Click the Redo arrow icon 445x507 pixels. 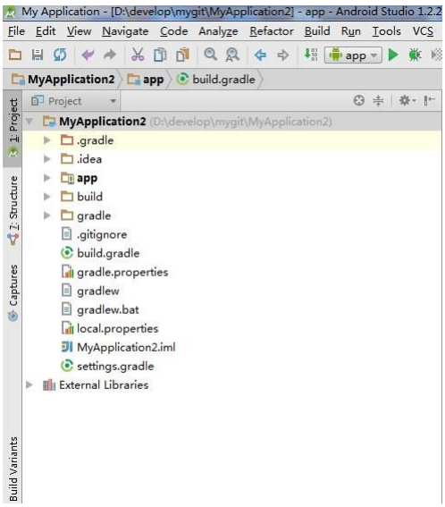[x=110, y=55]
